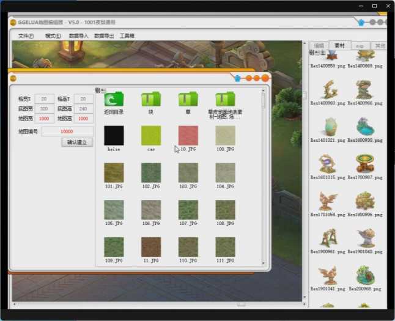
Task: Pick the 107.JPG grass tile
Action: click(188, 210)
